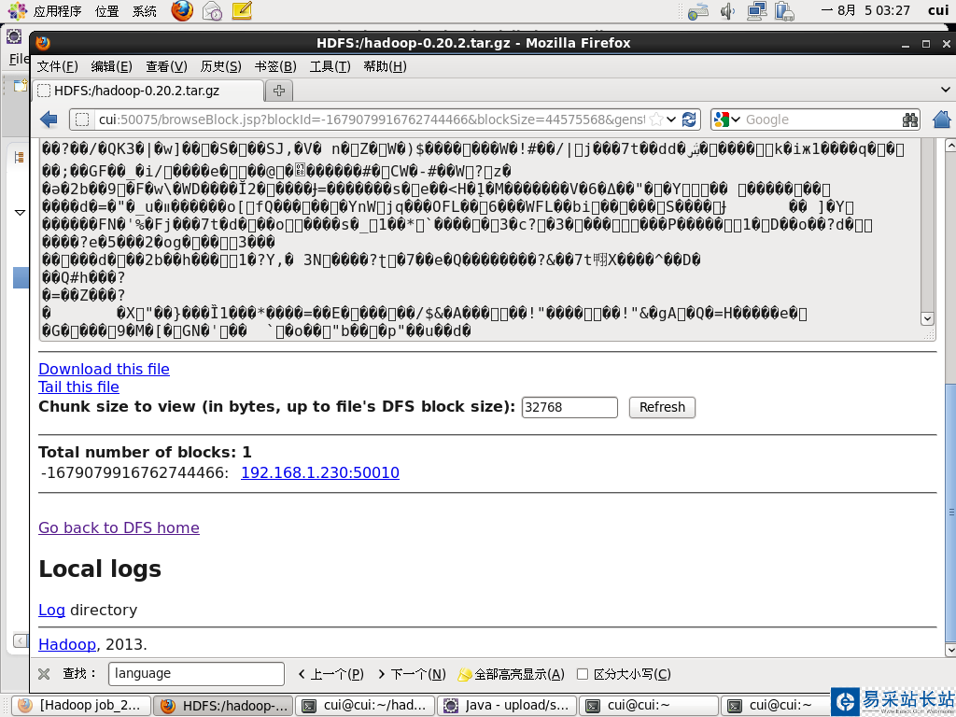Launch Firefox from the top panel
This screenshot has width=956, height=717.
[x=182, y=10]
